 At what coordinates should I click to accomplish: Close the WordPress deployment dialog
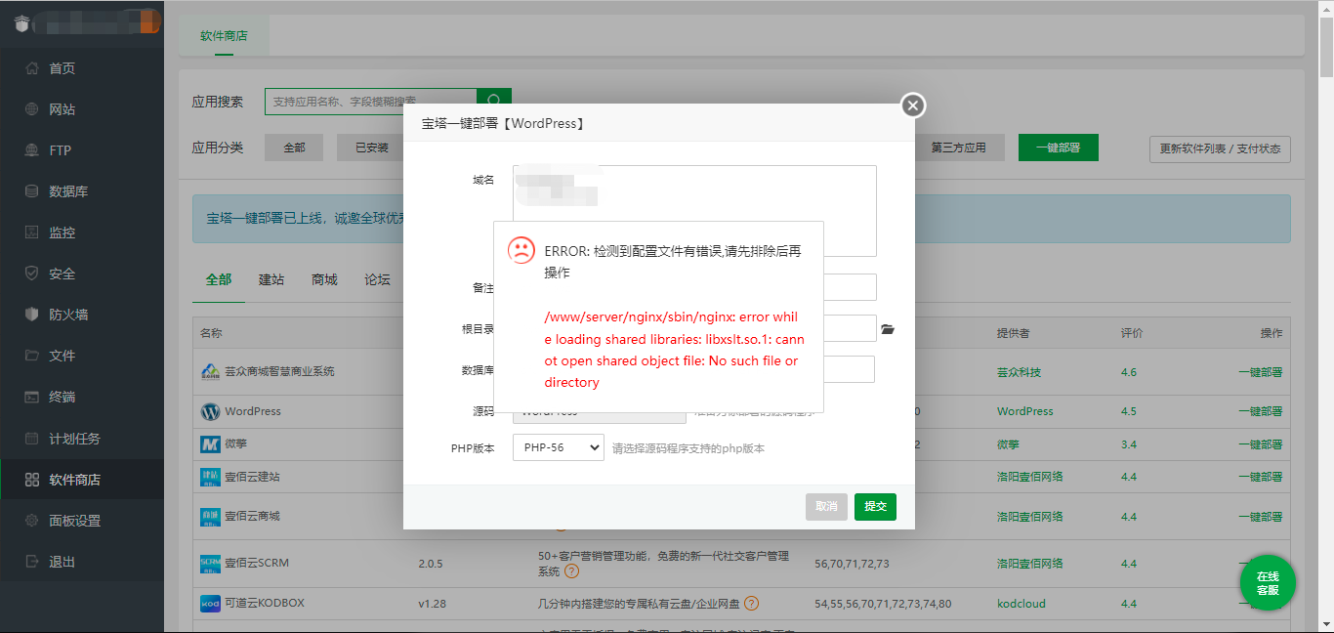pos(912,105)
